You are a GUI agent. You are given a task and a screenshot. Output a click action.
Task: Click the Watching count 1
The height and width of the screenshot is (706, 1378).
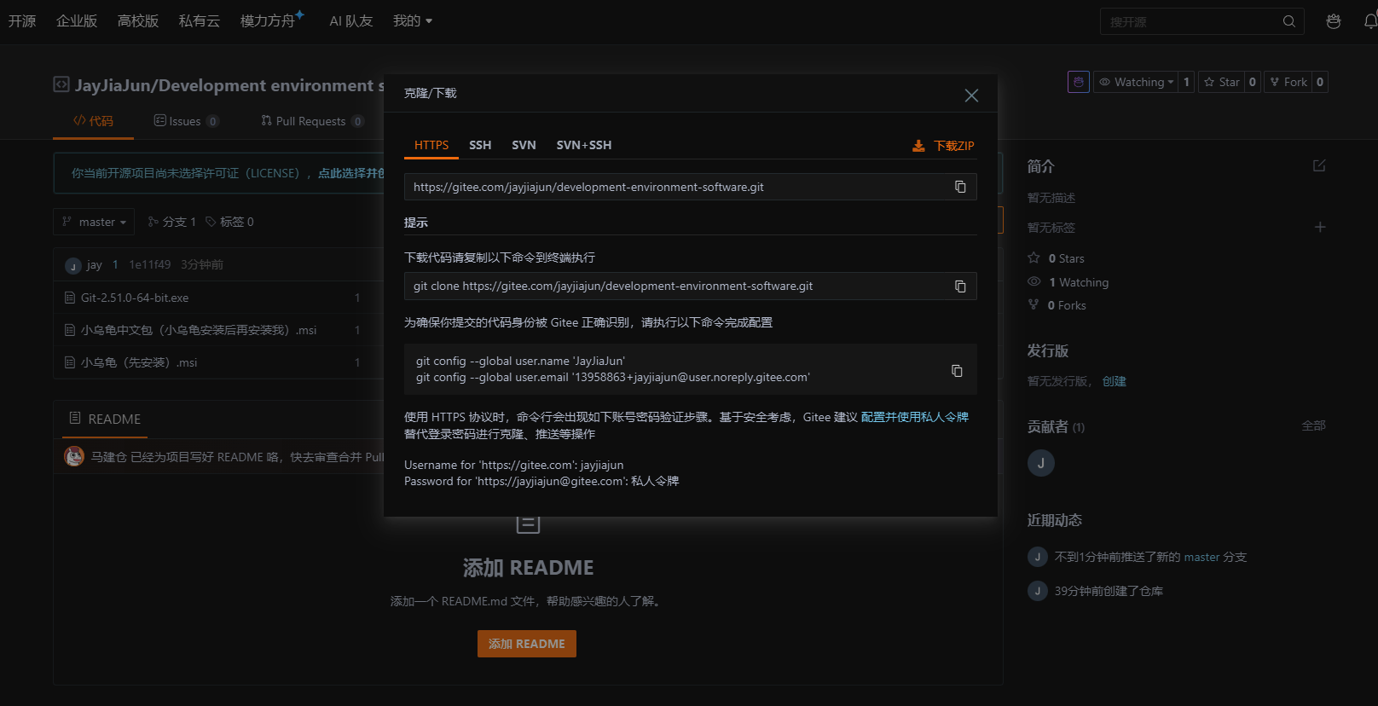click(1186, 82)
